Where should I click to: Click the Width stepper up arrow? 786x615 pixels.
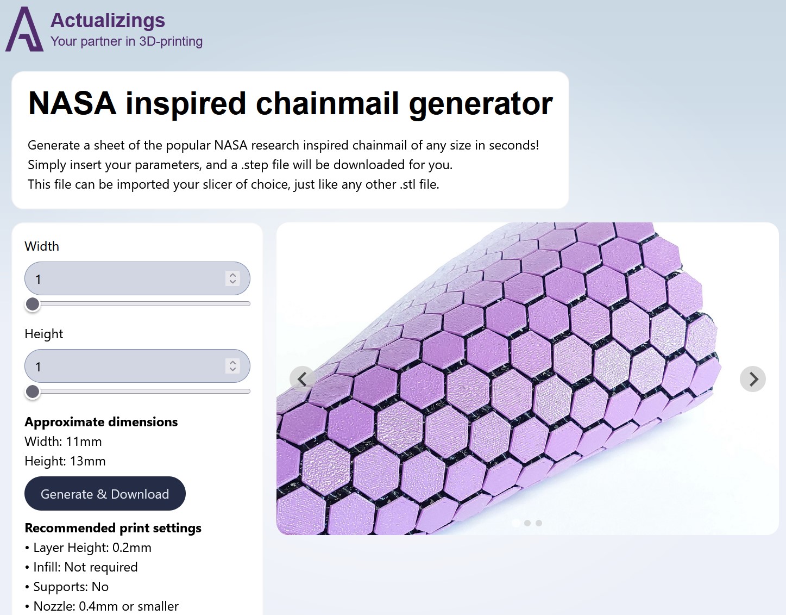point(232,275)
